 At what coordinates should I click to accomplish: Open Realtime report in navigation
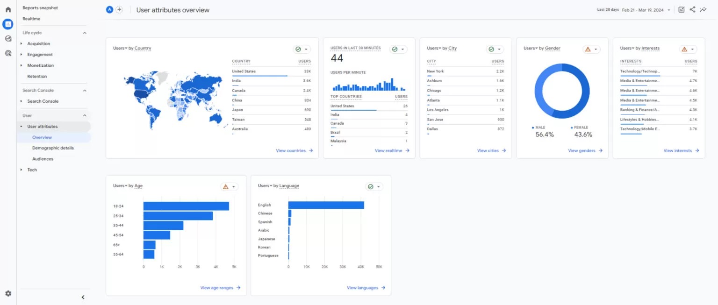(x=31, y=19)
